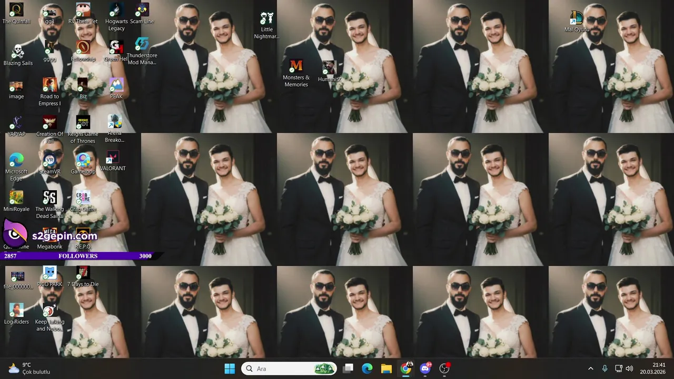Launch HumanitZ desktop shortcut
This screenshot has height=379, width=674.
(330, 72)
